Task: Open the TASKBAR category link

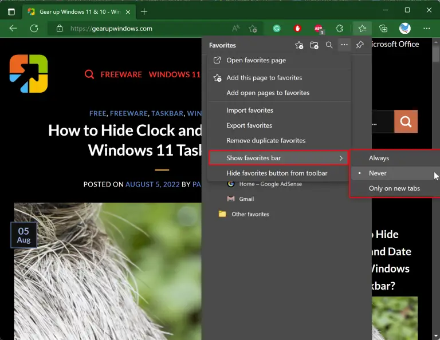Action: coord(167,113)
